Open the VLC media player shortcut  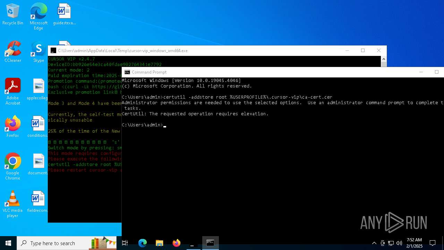click(13, 204)
